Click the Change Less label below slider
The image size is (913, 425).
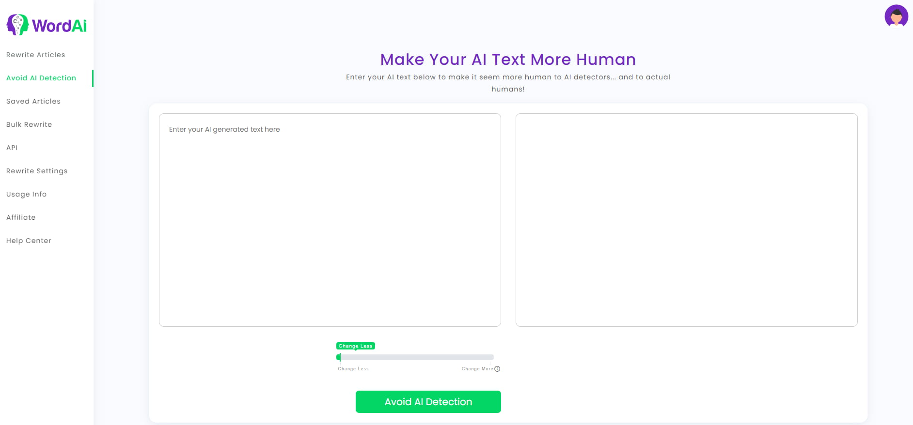tap(353, 369)
